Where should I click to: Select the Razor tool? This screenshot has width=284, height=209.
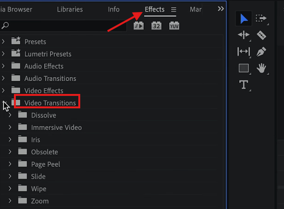click(261, 35)
